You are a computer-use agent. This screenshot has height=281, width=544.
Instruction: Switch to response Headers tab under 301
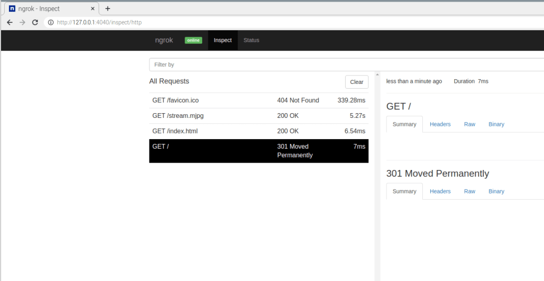pyautogui.click(x=440, y=191)
